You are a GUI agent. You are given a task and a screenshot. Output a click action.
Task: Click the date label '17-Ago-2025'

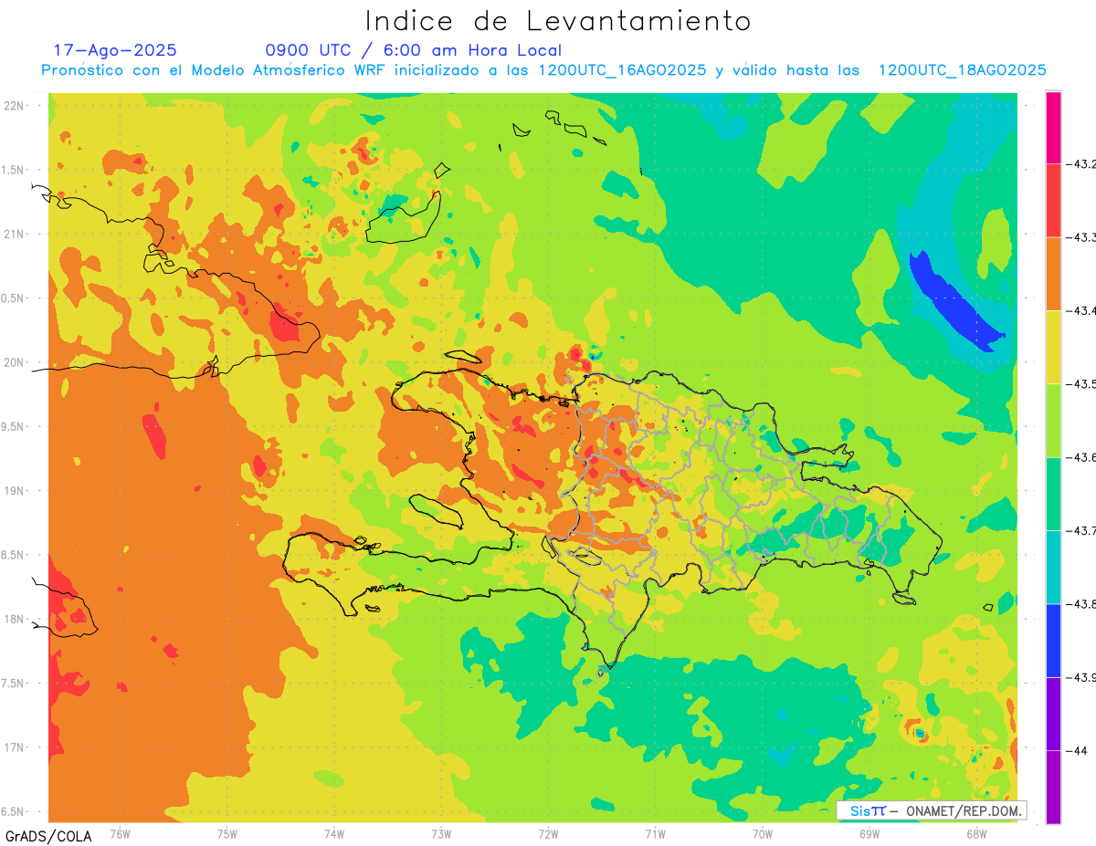pyautogui.click(x=115, y=50)
